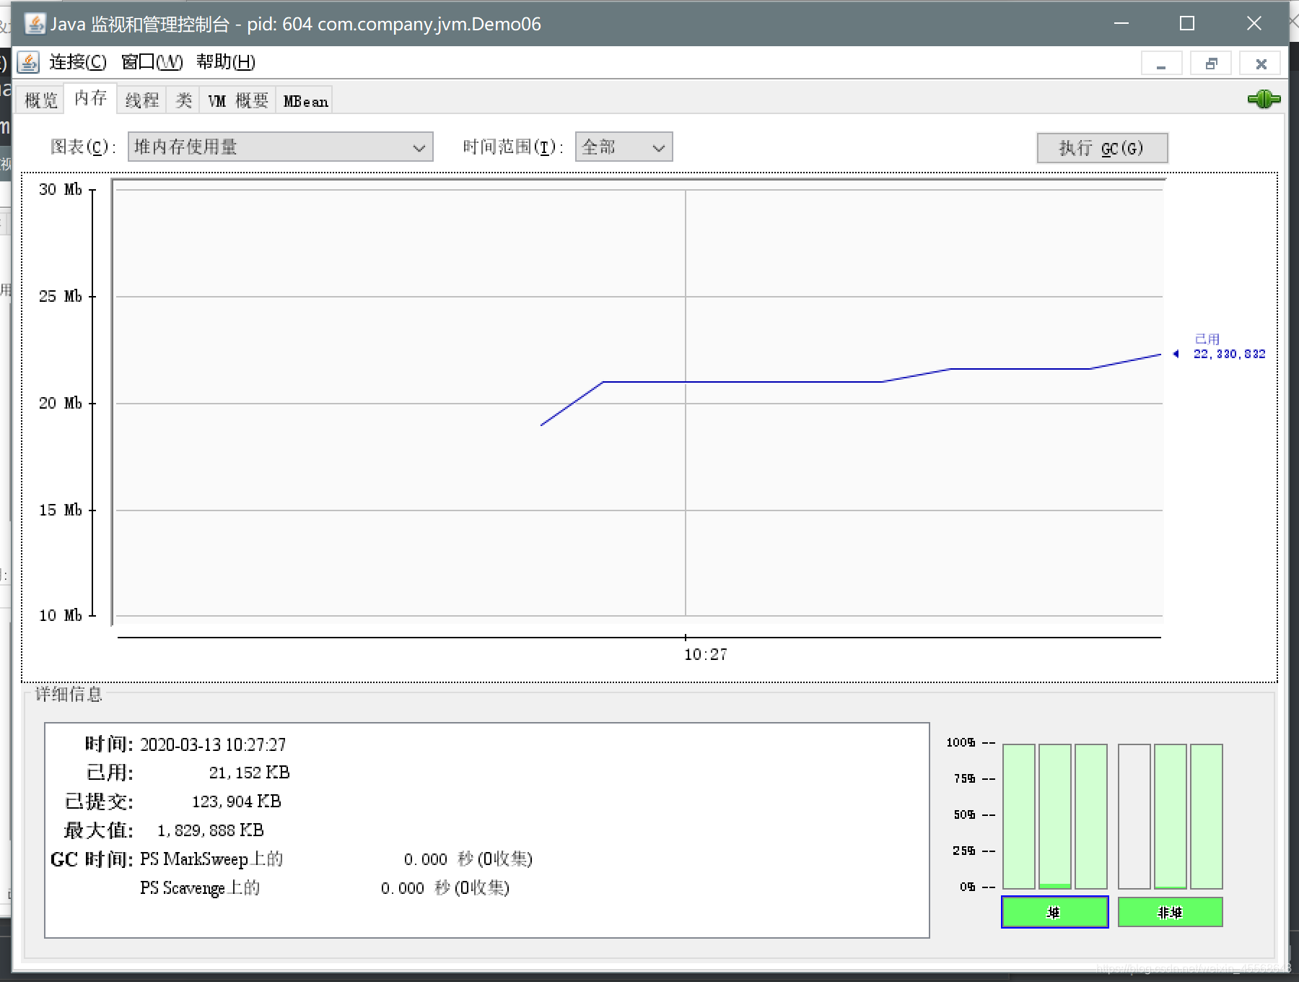The height and width of the screenshot is (982, 1299).
Task: Click the 已提交 123,904 KB value
Action: tap(237, 801)
